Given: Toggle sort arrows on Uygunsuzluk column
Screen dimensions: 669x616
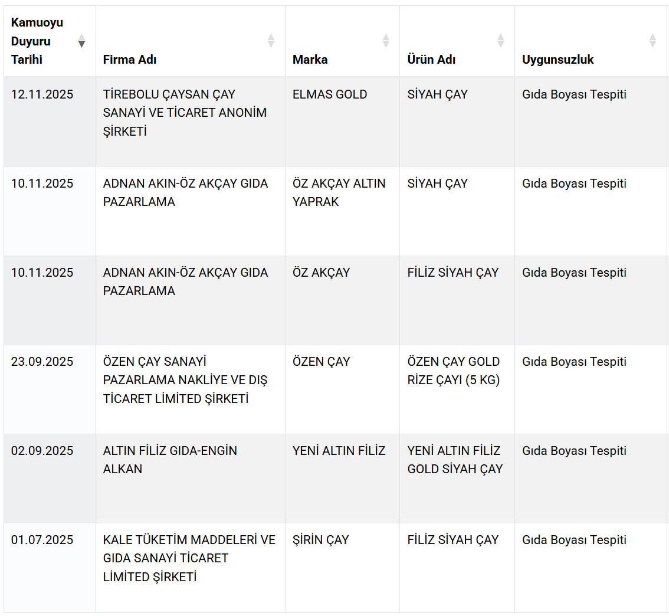Looking at the screenshot, I should coord(652,41).
